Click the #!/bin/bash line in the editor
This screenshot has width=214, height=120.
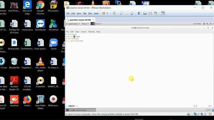71,35
